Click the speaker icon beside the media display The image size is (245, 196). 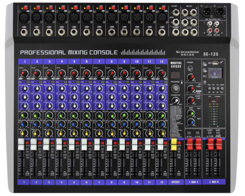205,76
